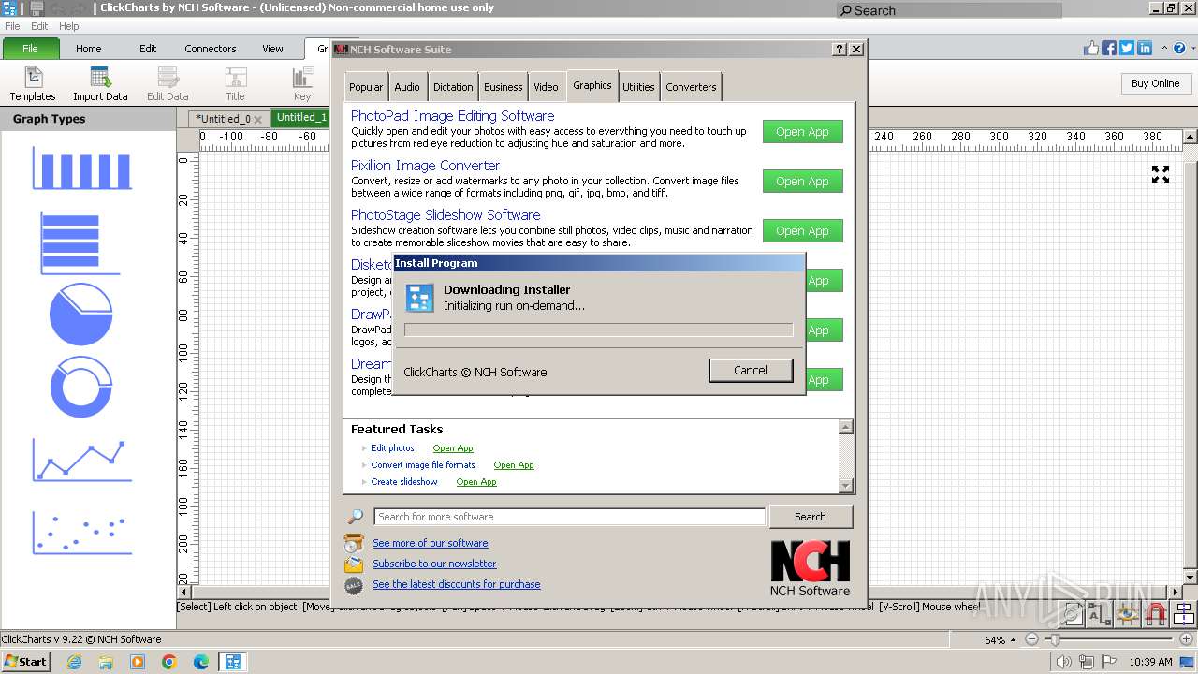1198x674 pixels.
Task: Switch to the Utilities tab in the suite dialog
Action: pos(638,87)
